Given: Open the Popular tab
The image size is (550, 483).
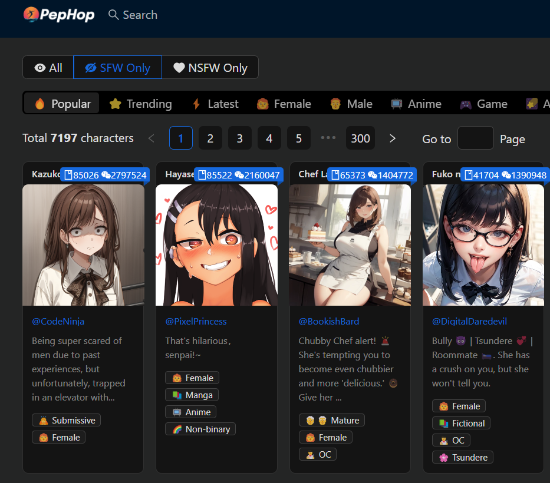Looking at the screenshot, I should tap(62, 104).
